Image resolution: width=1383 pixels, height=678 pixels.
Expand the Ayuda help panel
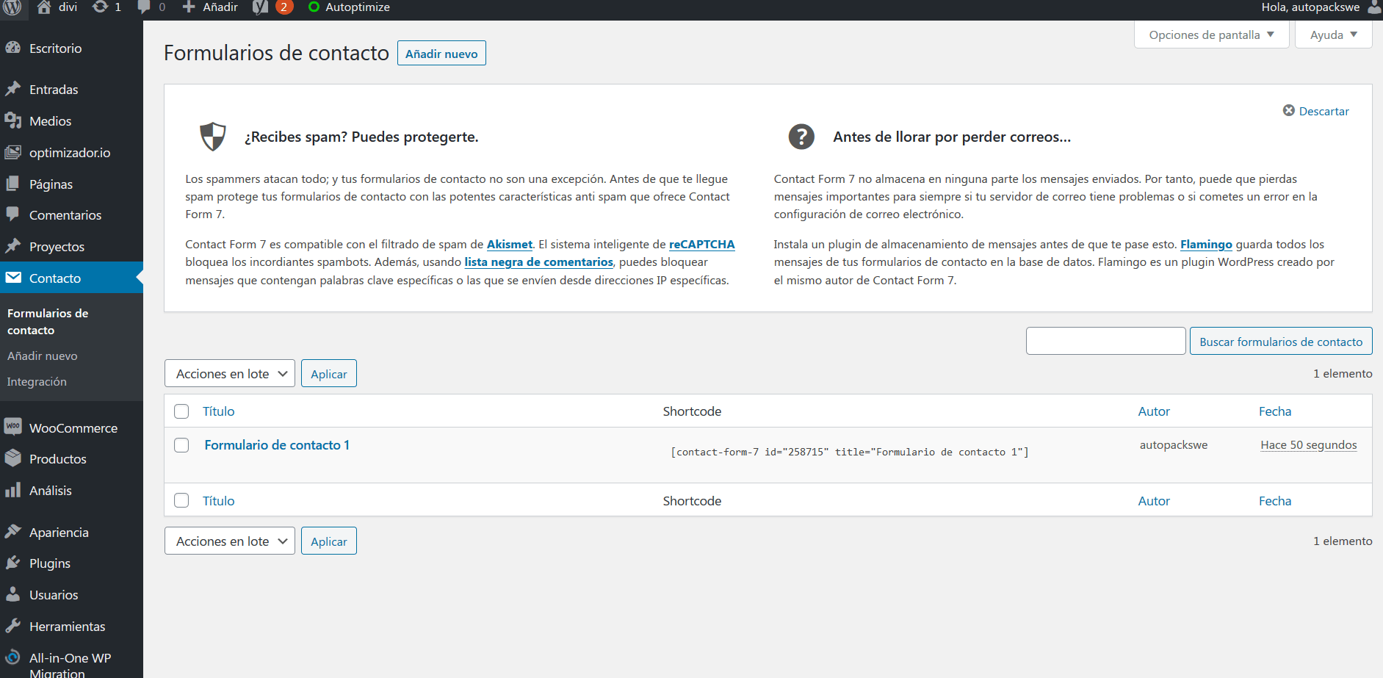tap(1334, 35)
